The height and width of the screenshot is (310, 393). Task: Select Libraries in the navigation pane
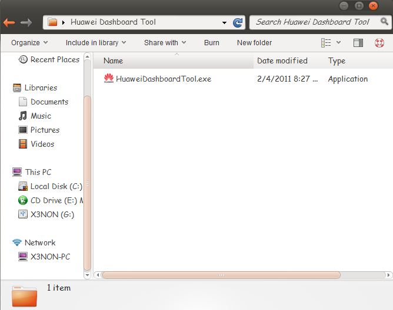(x=41, y=88)
